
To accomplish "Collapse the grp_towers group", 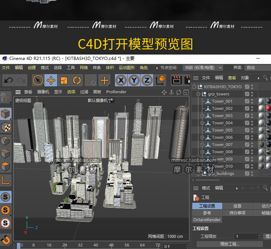I will tap(198, 94).
